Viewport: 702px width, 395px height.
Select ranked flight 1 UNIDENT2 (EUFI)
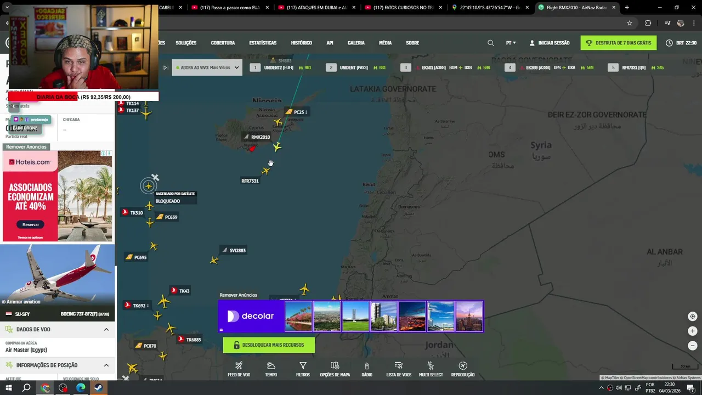[281, 67]
